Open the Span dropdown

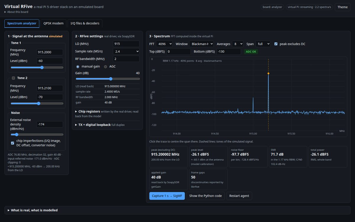(x=263, y=44)
